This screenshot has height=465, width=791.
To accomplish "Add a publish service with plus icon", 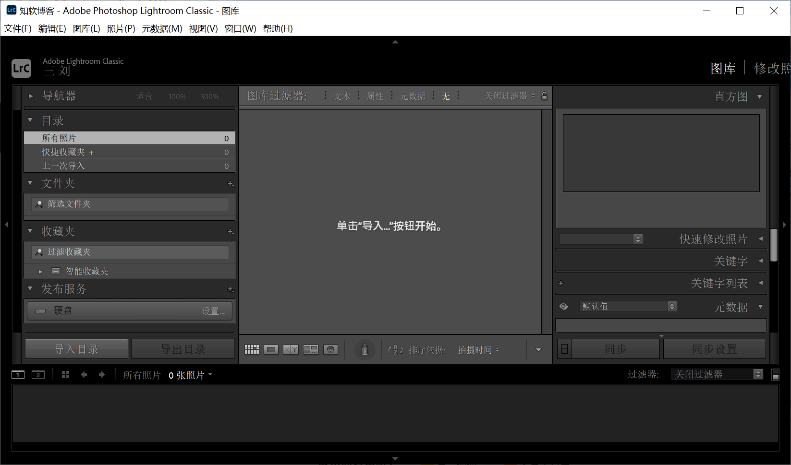I will 231,289.
